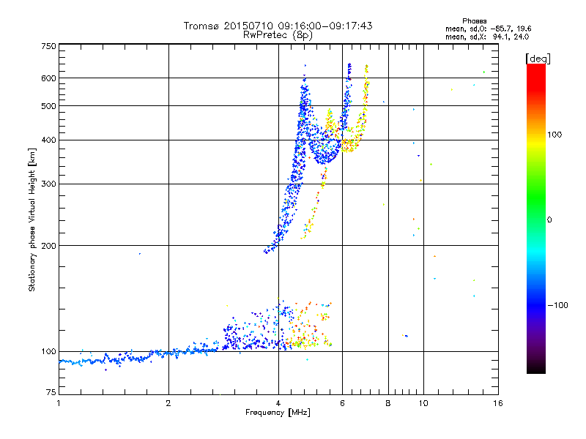Click the isolated blue point near 200 km
This screenshot has width=586, height=439.
(140, 254)
